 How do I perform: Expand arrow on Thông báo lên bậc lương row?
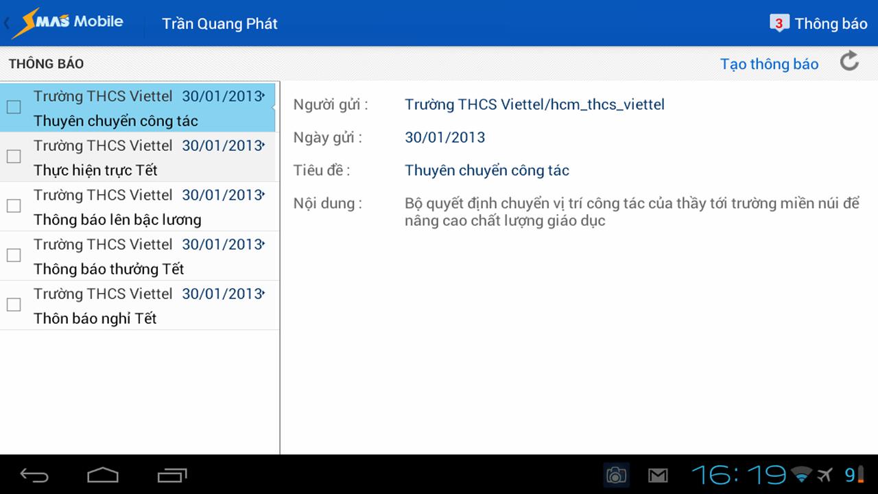coord(264,196)
